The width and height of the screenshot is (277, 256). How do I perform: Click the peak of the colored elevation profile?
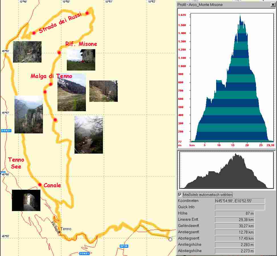tap(240, 16)
